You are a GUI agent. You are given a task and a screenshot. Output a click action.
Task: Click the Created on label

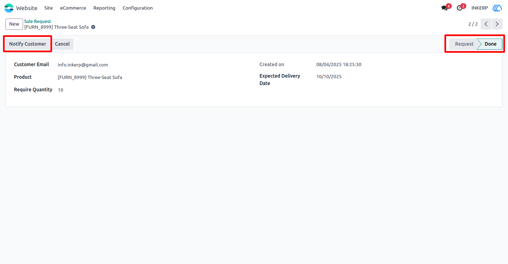tap(272, 64)
